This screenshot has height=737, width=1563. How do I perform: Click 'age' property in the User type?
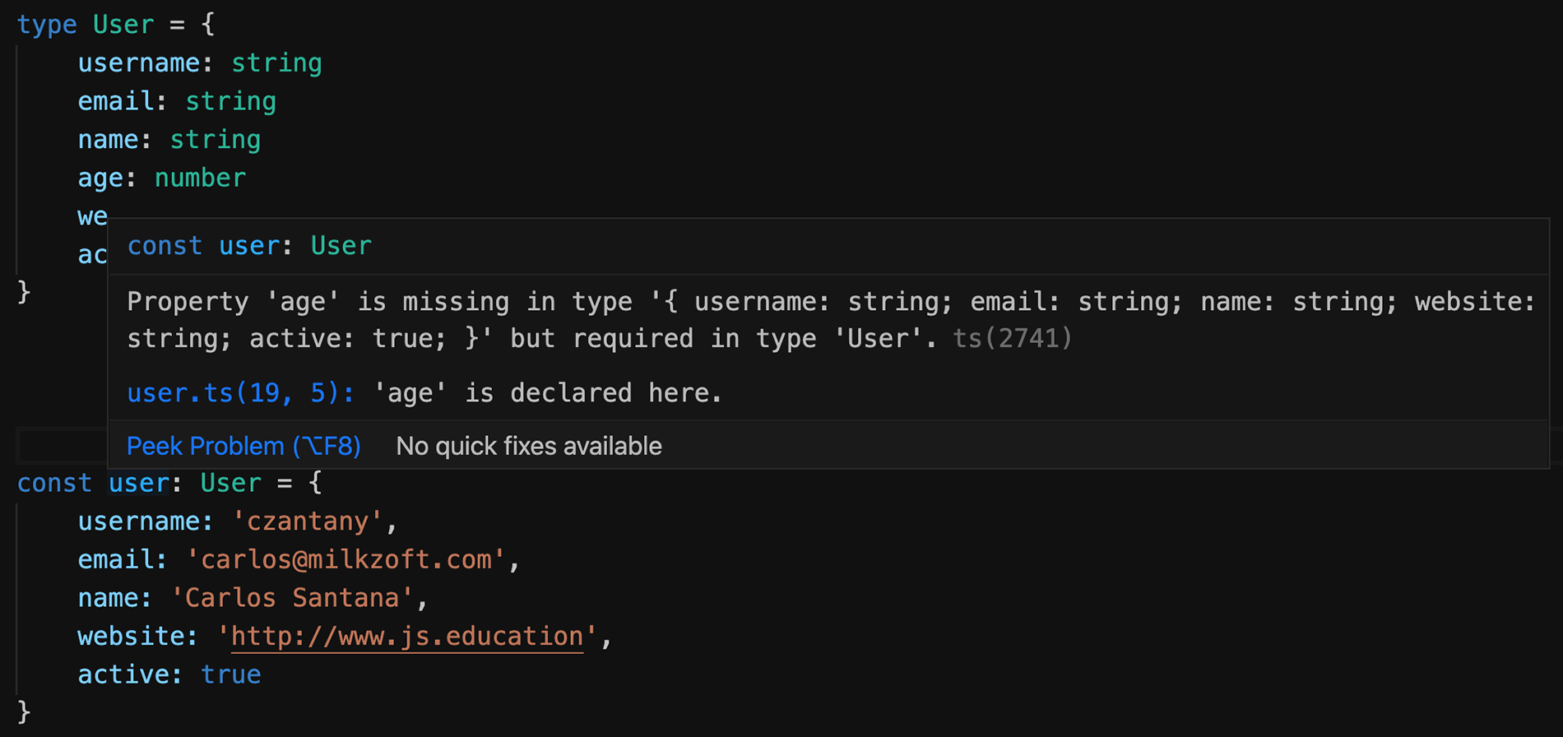(x=100, y=178)
